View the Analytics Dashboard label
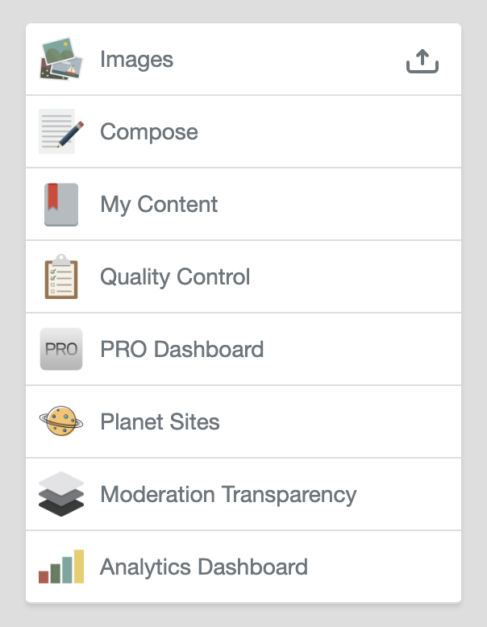 click(203, 567)
